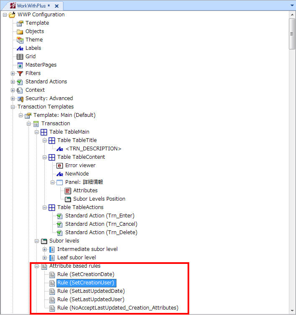Collapse the Template: Main (Default) node

[21, 116]
